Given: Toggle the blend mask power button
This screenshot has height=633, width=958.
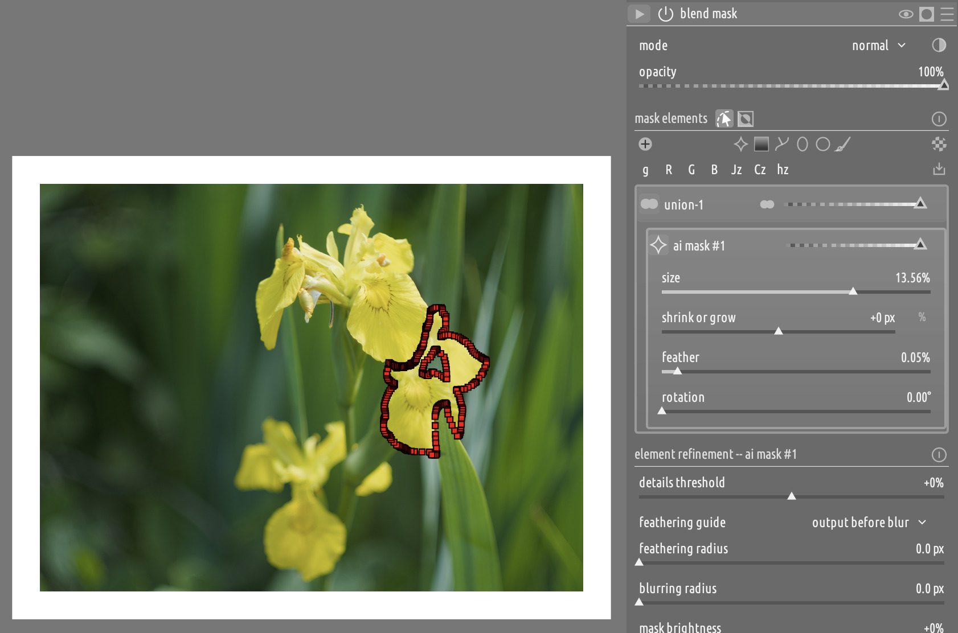Looking at the screenshot, I should tap(665, 14).
